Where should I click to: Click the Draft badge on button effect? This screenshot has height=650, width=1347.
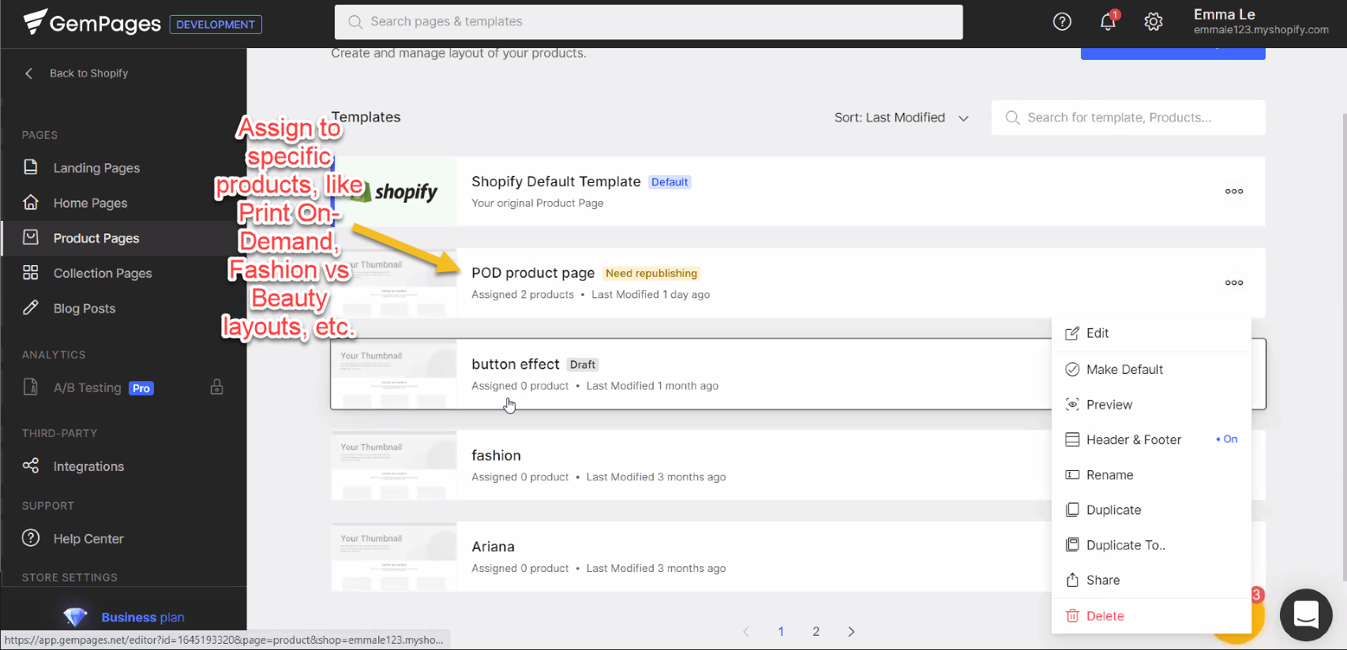point(583,365)
